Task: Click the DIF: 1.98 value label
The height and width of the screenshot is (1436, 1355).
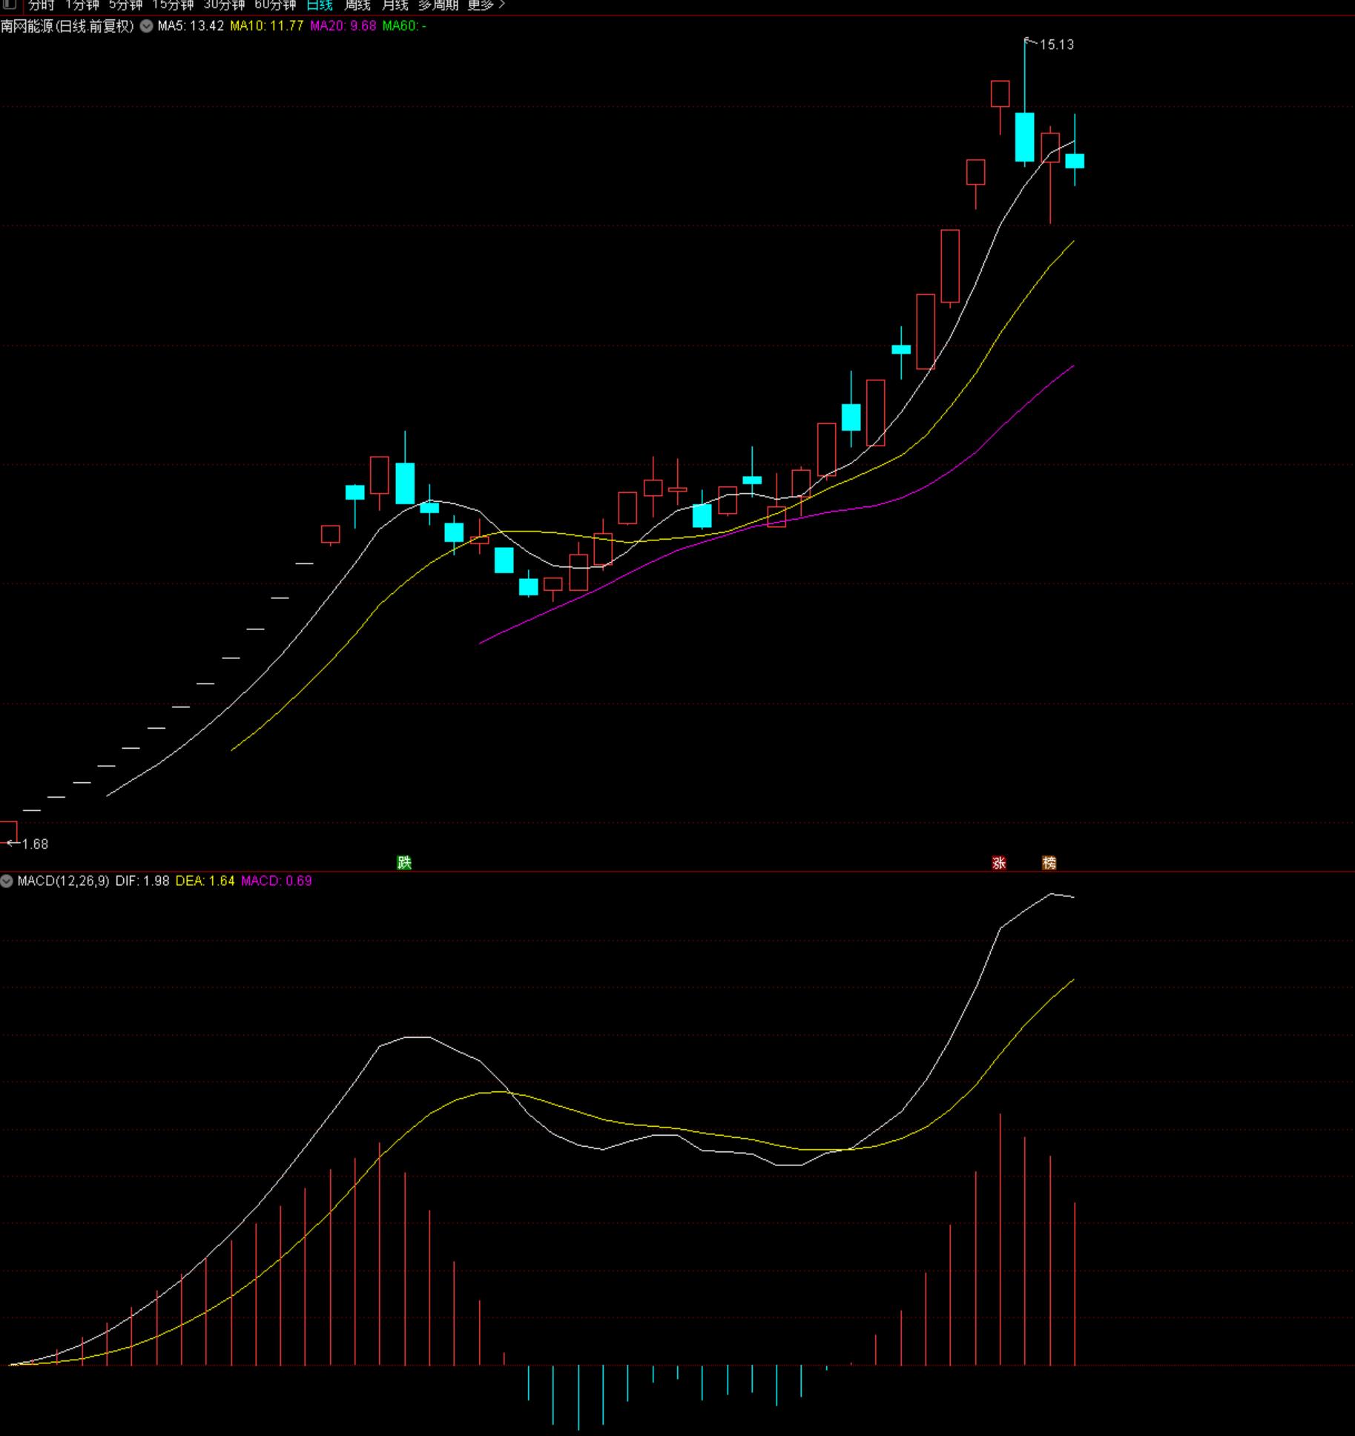Action: coord(142,881)
